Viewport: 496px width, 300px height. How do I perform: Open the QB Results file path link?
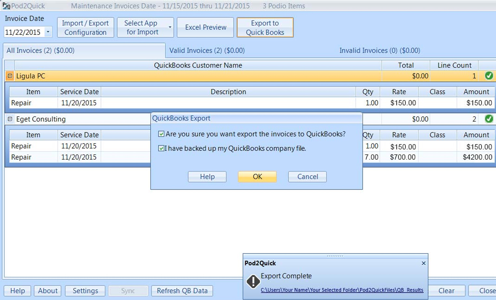click(x=342, y=290)
